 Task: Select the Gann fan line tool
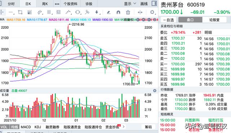coord(30,12)
